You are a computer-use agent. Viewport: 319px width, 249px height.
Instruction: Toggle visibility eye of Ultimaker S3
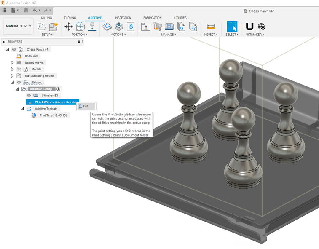coord(29,96)
